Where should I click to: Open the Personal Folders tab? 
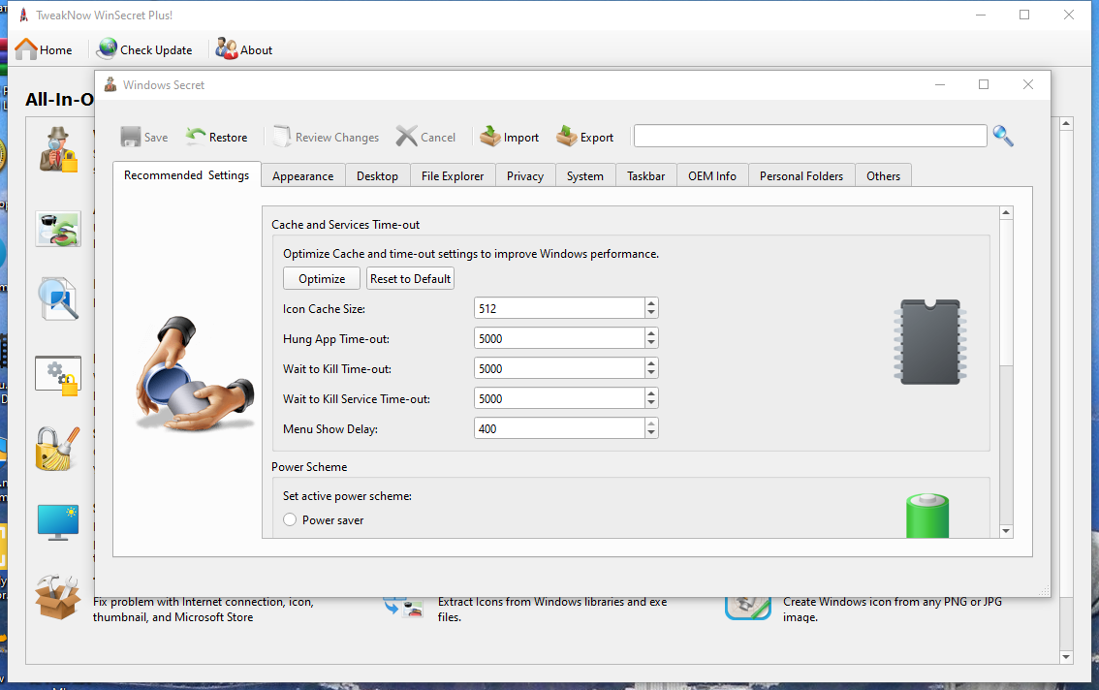point(801,176)
